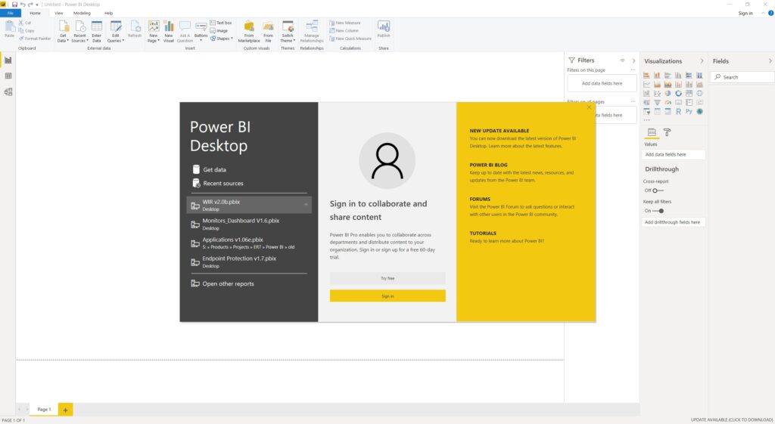The height and width of the screenshot is (424, 775).
Task: Click the Enter Data ribbon icon
Action: click(x=97, y=29)
